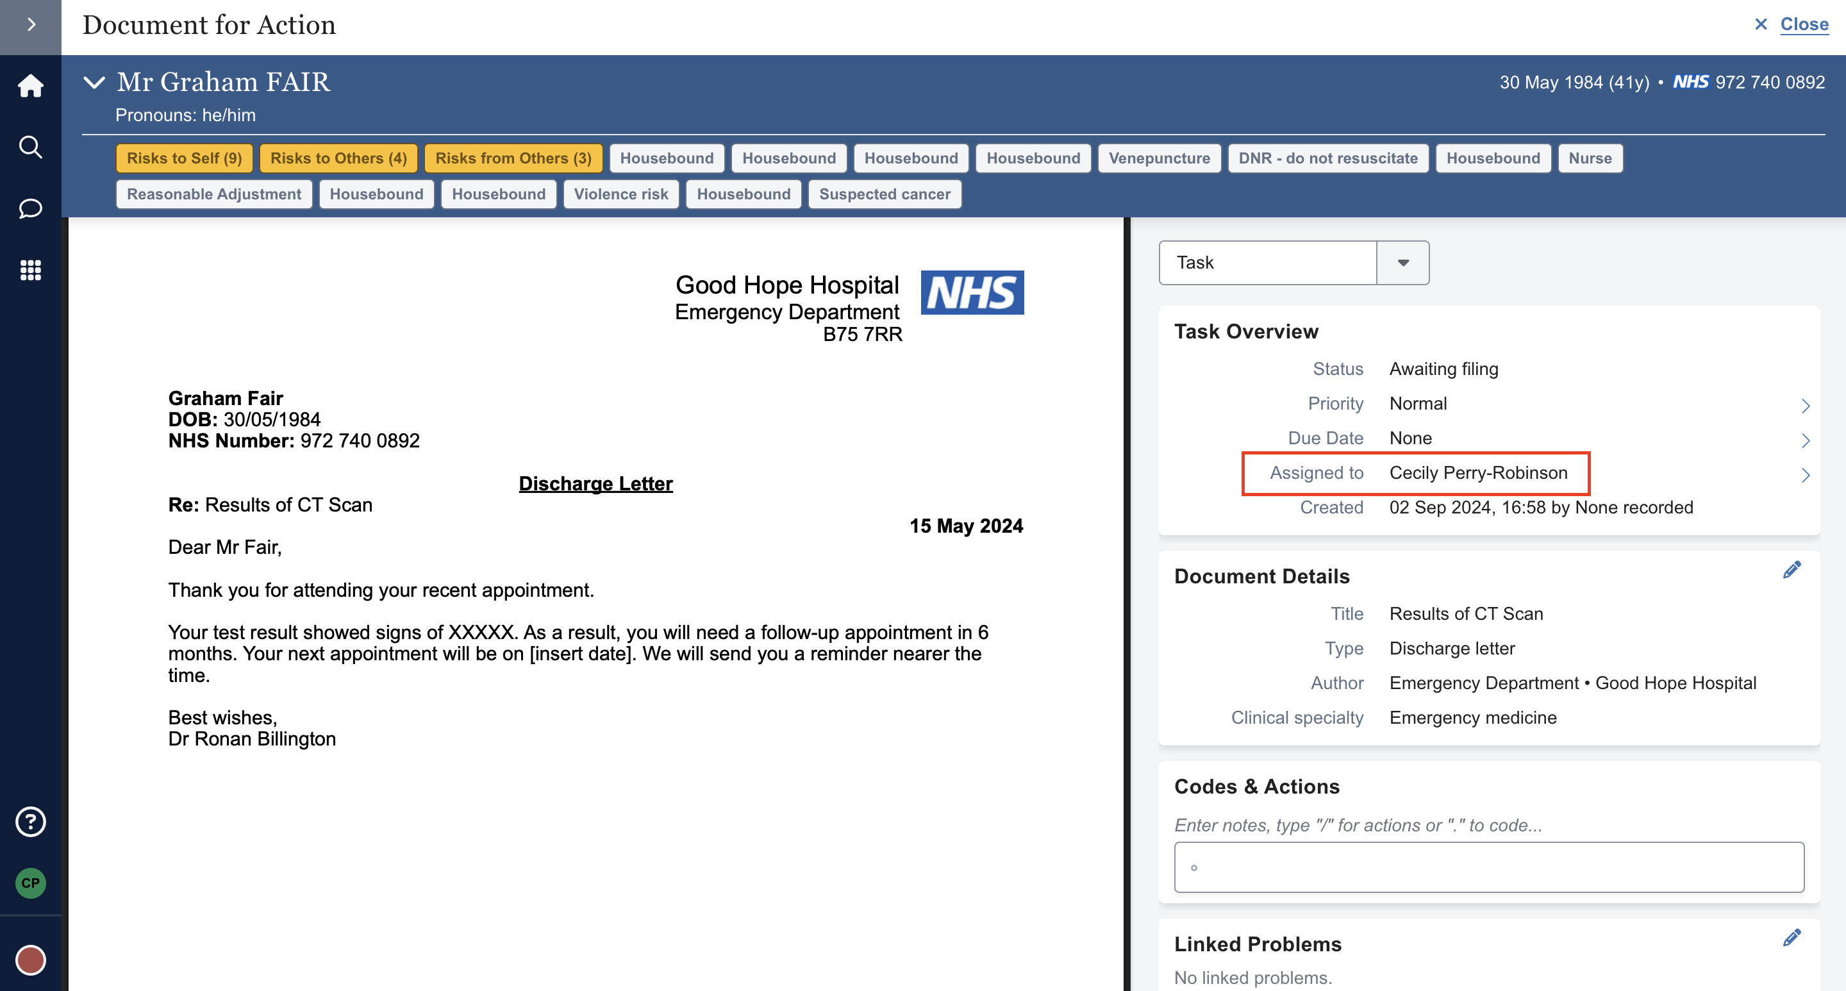The height and width of the screenshot is (991, 1846).
Task: Open the CP user avatar
Action: tap(30, 883)
